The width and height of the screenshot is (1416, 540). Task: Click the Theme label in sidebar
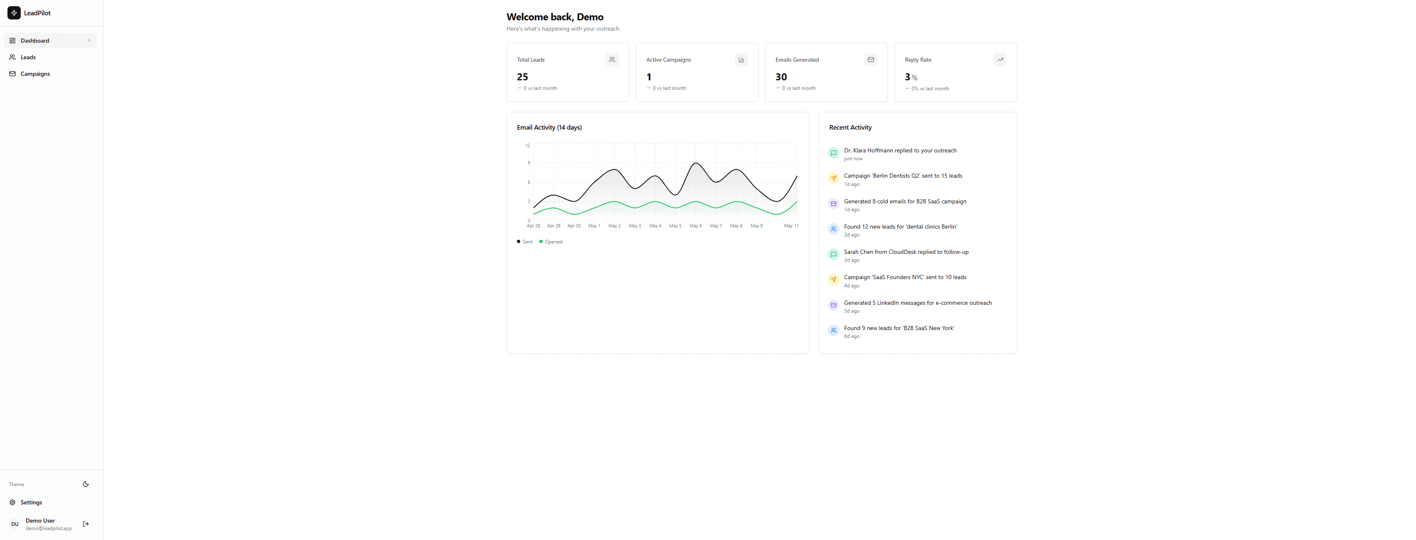tap(17, 485)
